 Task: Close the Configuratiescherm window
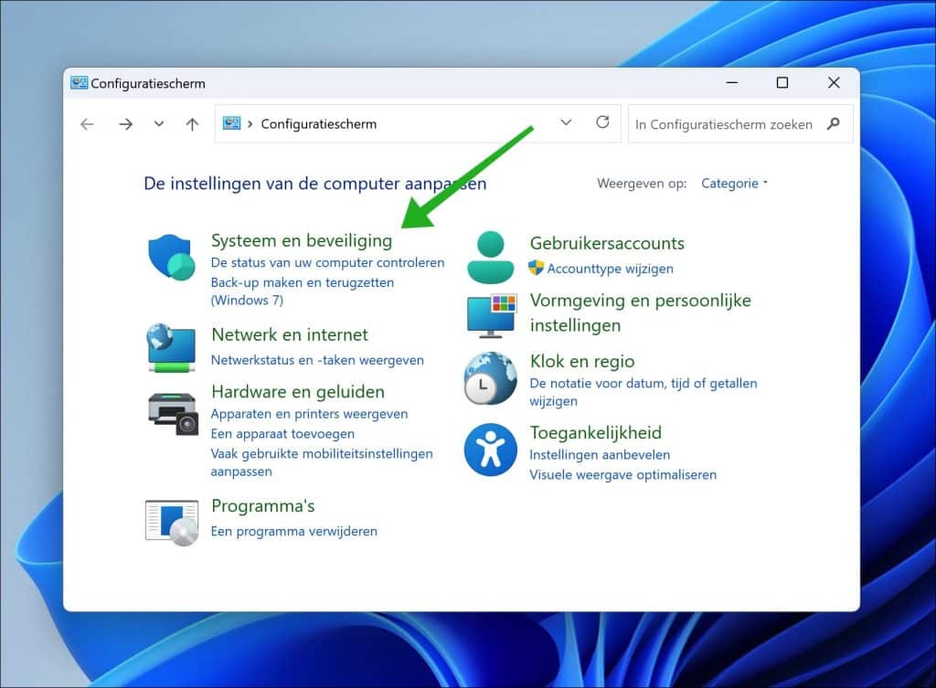click(834, 83)
